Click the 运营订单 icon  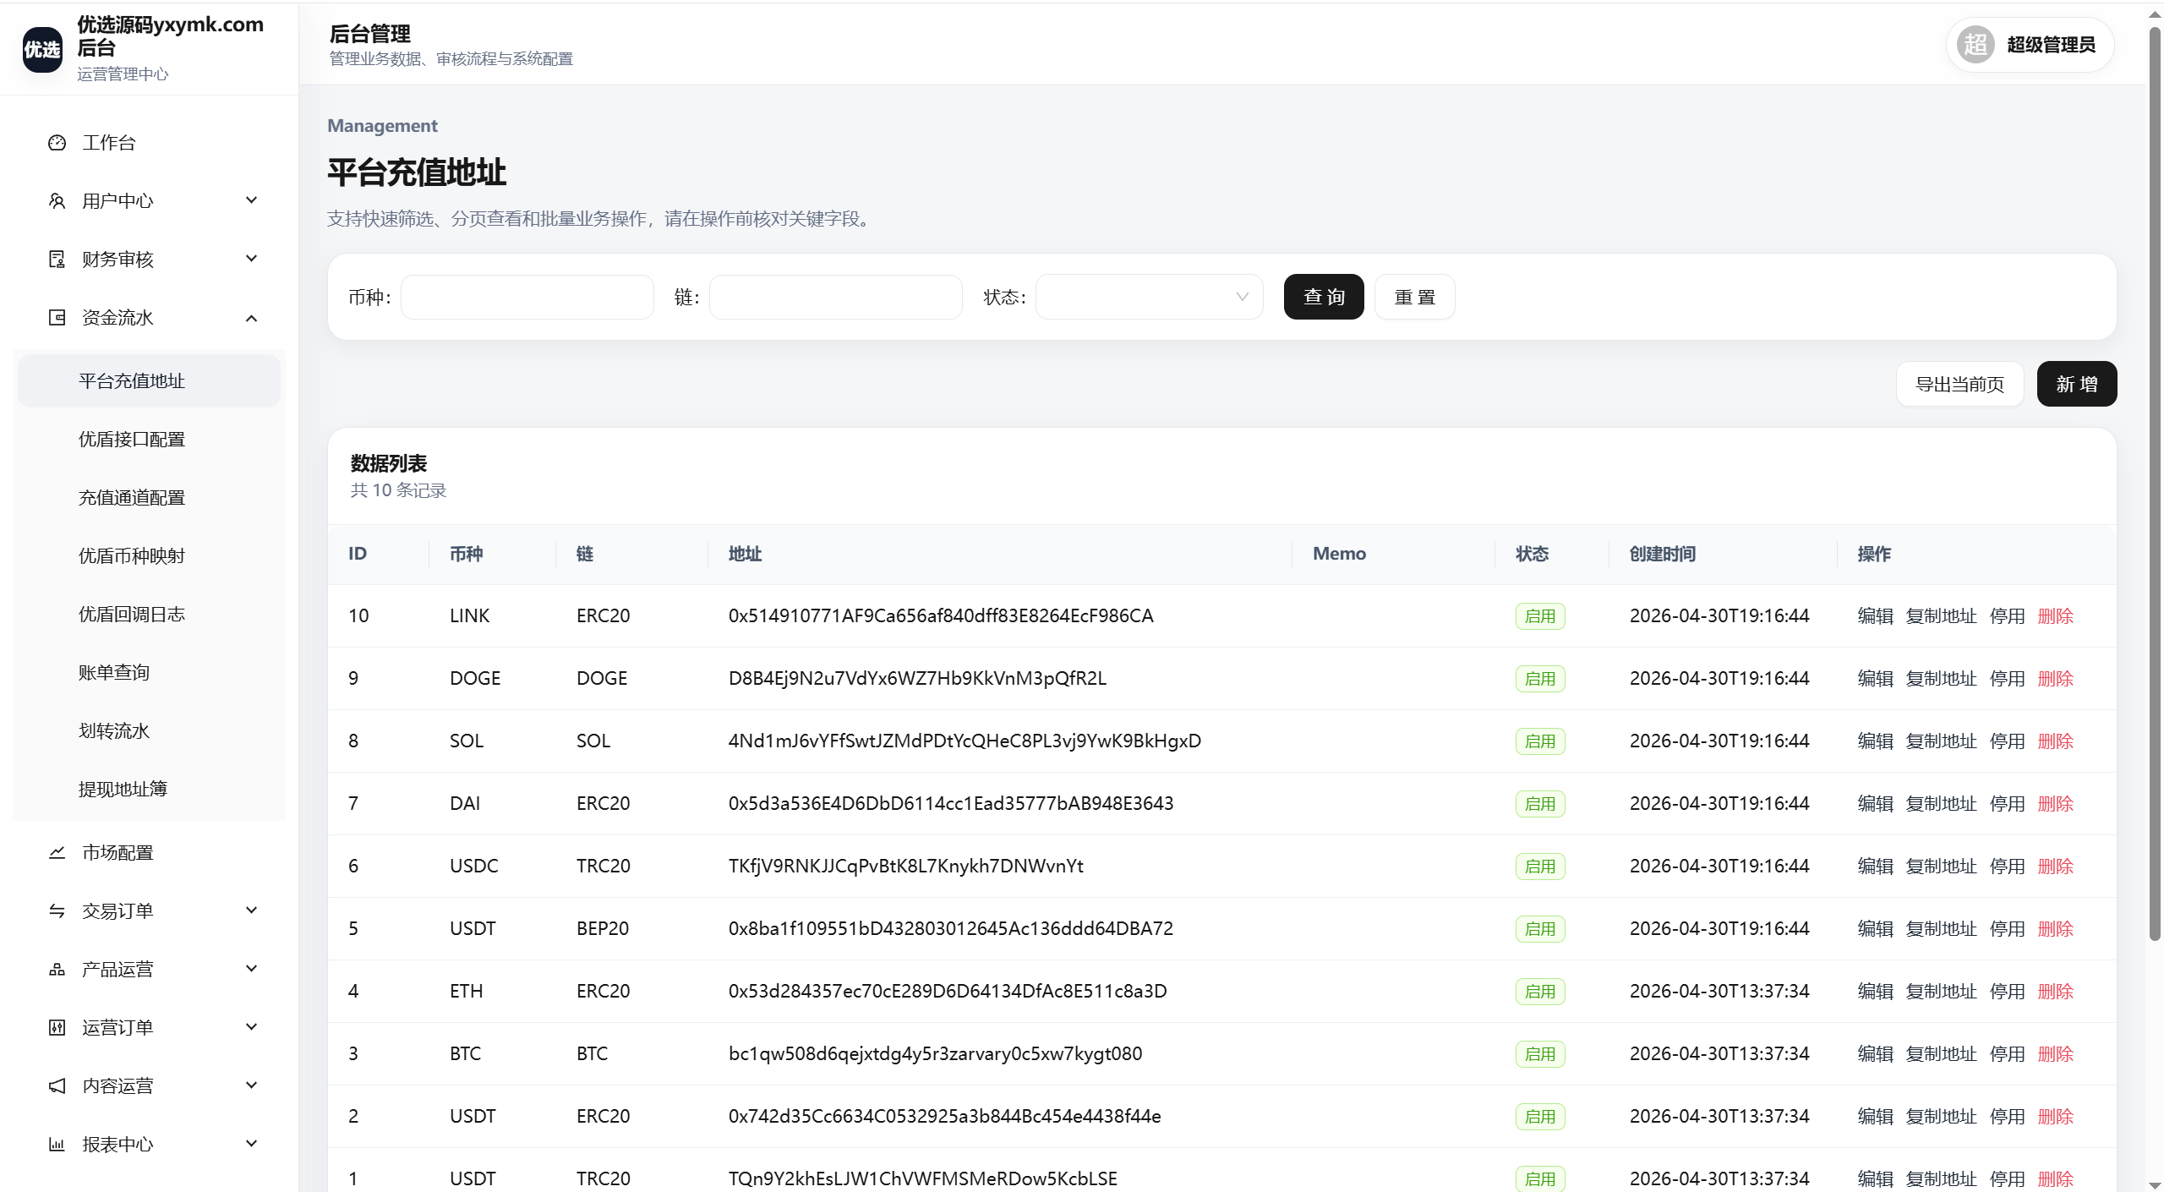(57, 1028)
